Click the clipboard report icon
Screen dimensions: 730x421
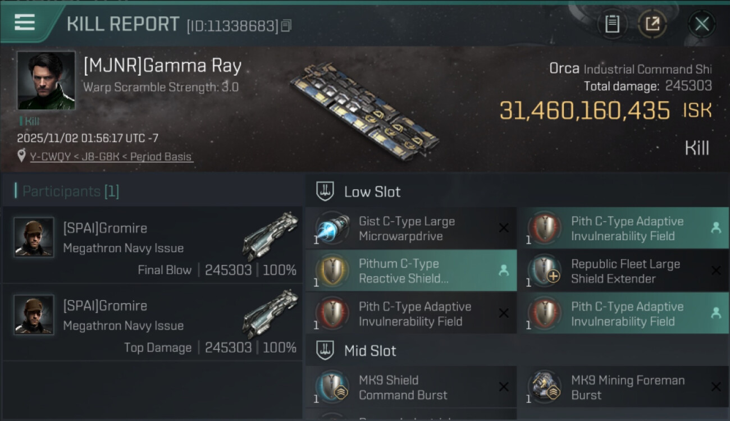(x=612, y=24)
